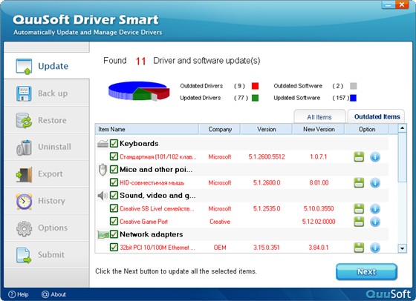
Task: Click green save icon for Creative Game Port
Action: [x=359, y=222]
